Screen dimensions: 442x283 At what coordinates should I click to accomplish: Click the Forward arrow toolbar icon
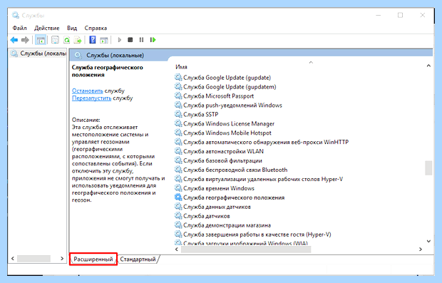[x=26, y=40]
